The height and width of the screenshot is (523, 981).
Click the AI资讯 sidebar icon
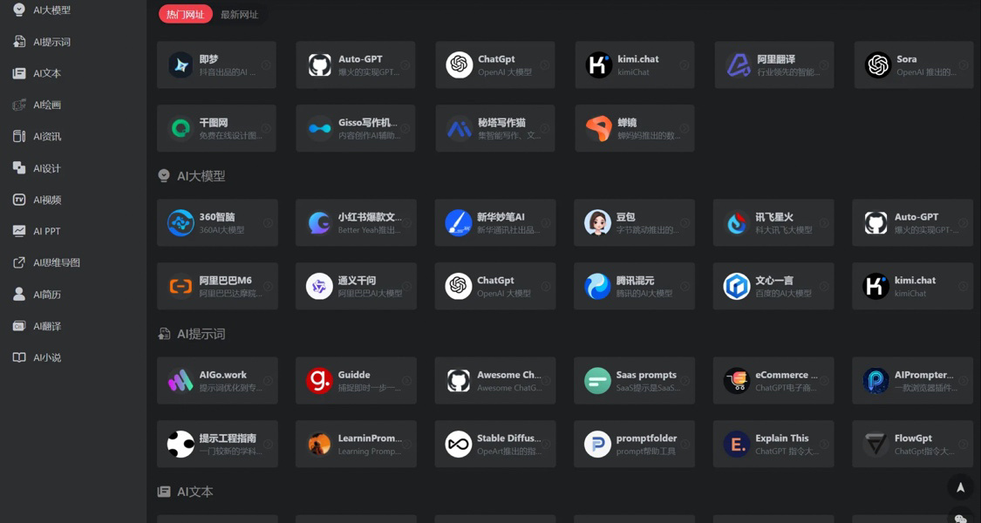19,136
